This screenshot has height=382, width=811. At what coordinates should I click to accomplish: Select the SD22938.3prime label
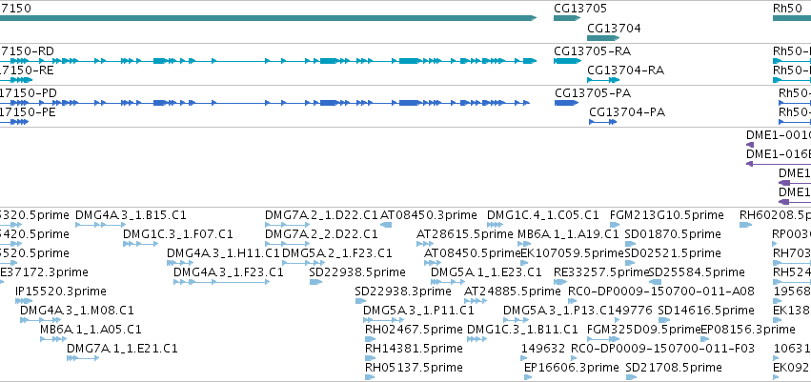click(403, 292)
